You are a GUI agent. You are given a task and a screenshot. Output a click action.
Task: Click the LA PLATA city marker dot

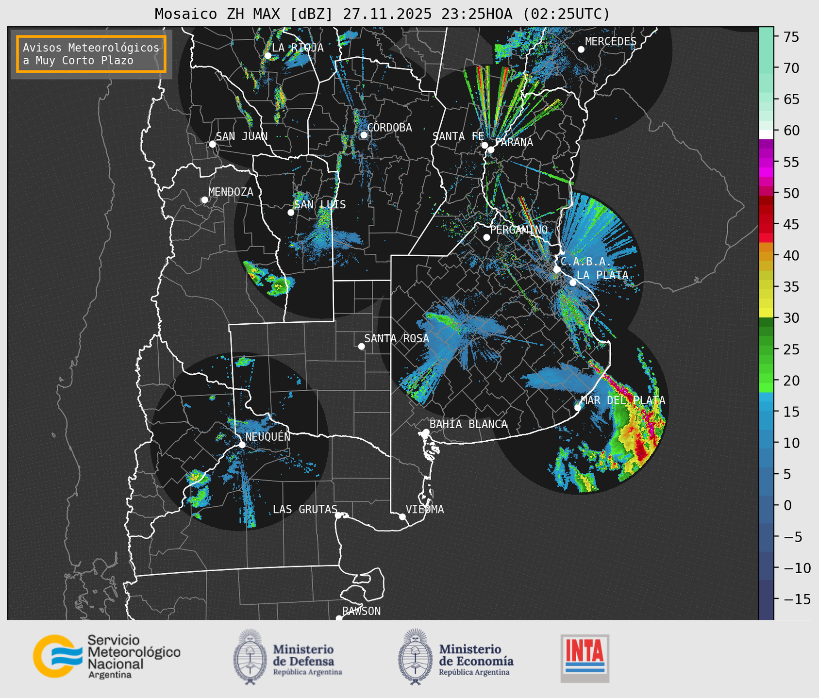point(573,283)
